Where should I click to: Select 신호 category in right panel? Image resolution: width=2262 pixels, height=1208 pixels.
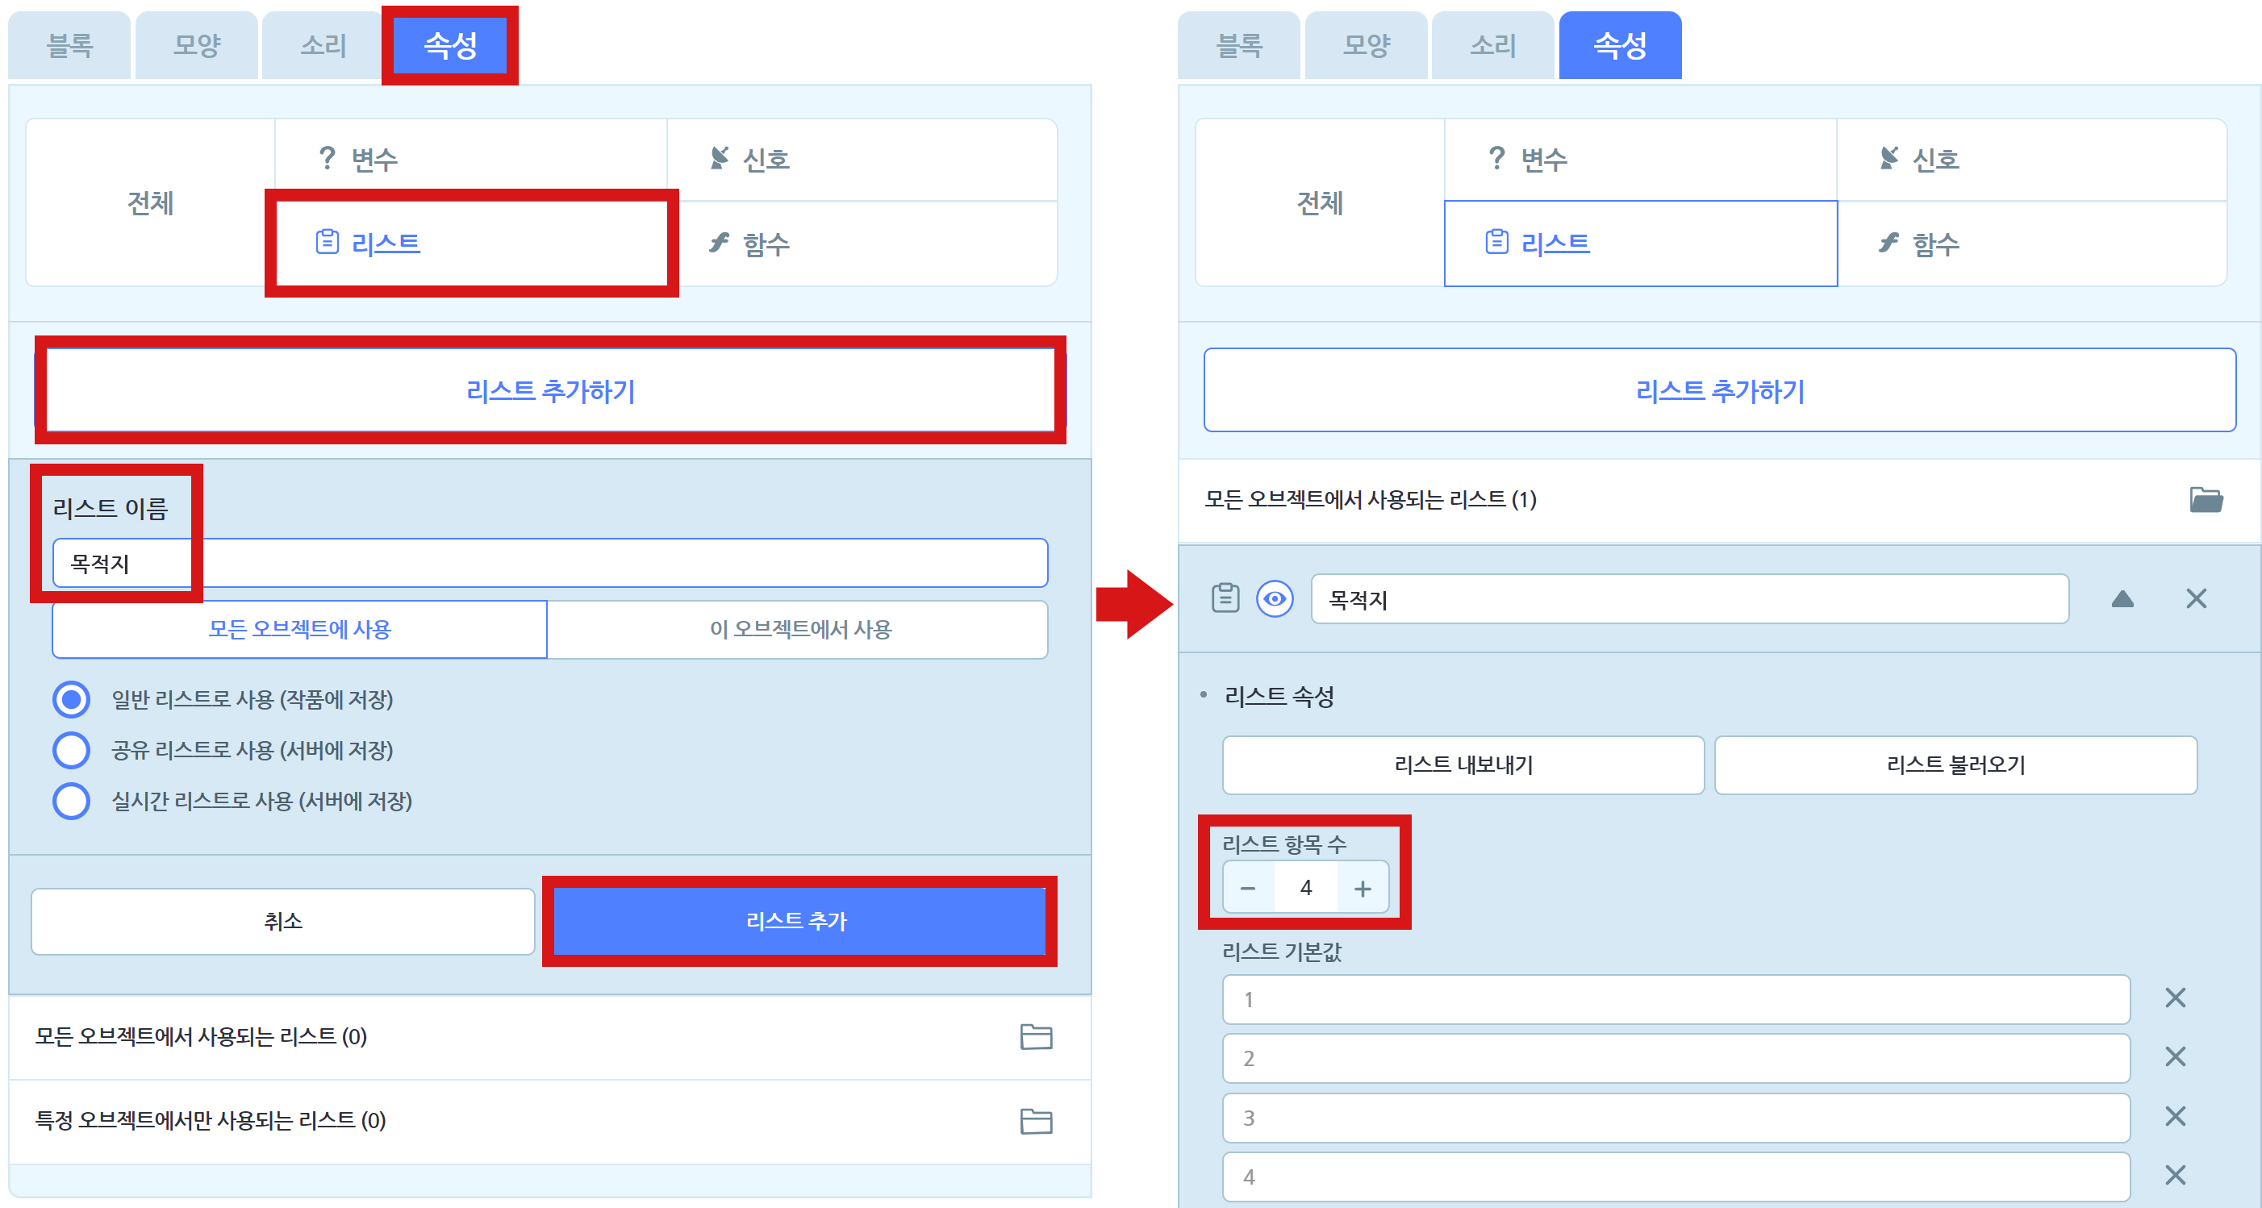point(2032,160)
